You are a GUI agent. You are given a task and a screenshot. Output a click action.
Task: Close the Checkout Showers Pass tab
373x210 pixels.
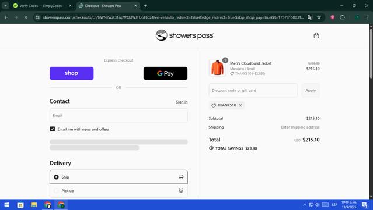pos(135,6)
